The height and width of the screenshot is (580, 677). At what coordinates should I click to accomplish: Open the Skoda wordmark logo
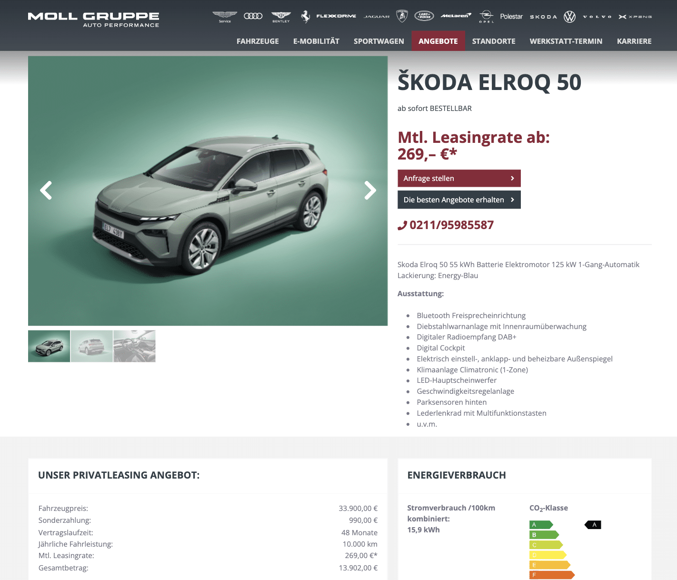(543, 17)
